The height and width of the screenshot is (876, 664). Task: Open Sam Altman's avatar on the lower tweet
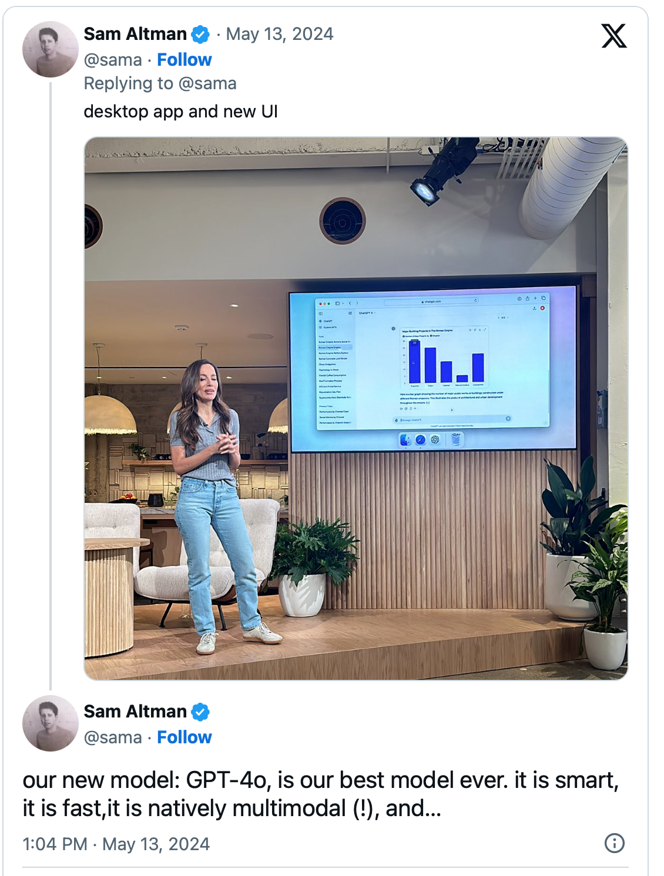point(51,723)
